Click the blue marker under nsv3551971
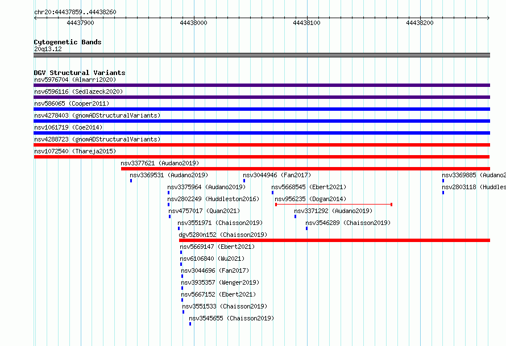Screen dimensions: 506x346 (179, 228)
